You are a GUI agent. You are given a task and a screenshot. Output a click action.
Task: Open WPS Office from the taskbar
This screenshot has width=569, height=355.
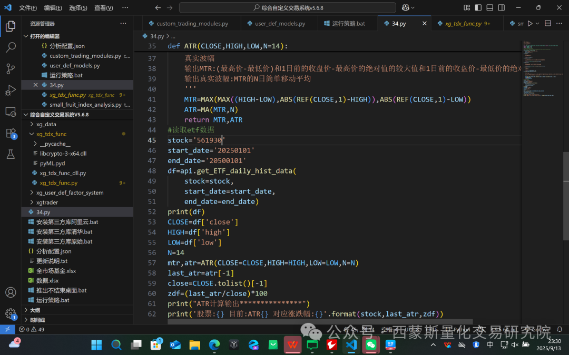pos(292,345)
